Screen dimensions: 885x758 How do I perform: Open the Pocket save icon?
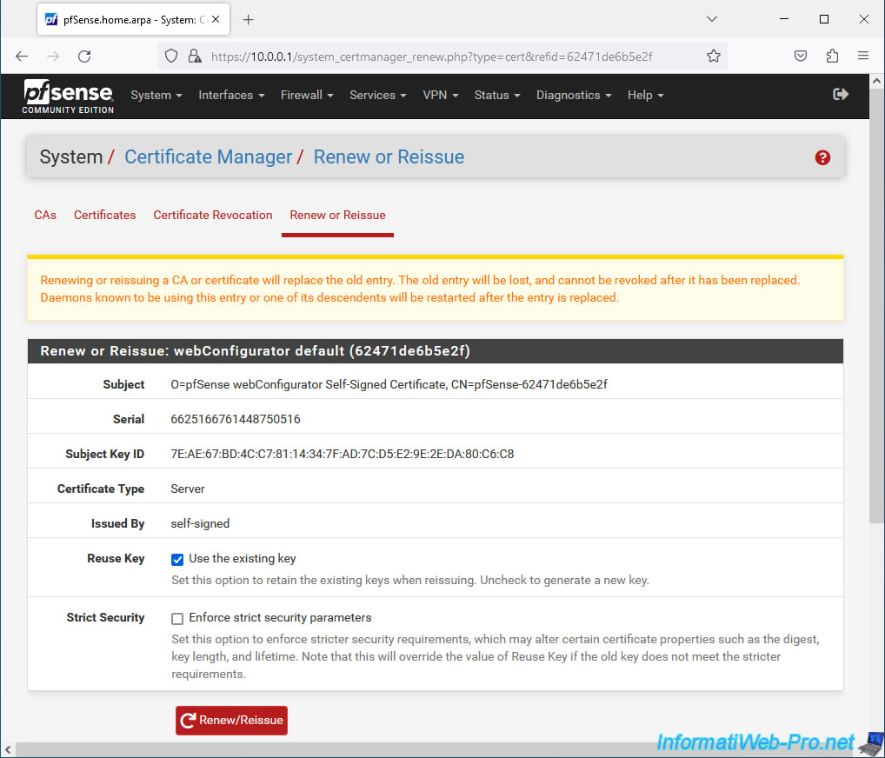(x=801, y=56)
